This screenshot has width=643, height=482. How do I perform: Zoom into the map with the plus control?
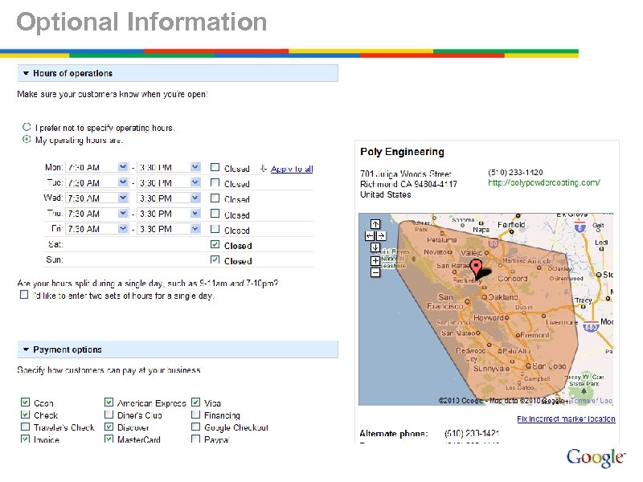click(x=375, y=262)
